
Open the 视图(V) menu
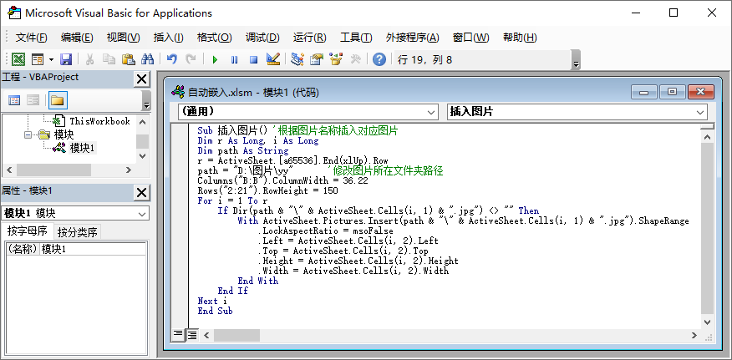[123, 38]
